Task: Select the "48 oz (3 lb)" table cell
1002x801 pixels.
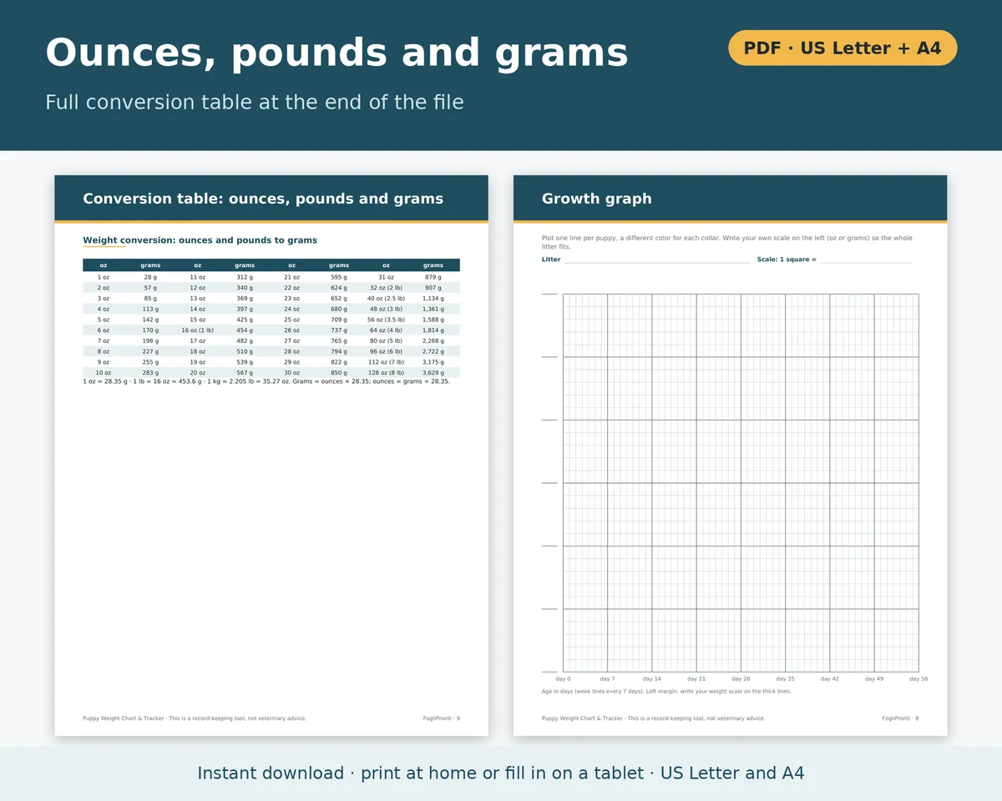Action: pos(386,309)
